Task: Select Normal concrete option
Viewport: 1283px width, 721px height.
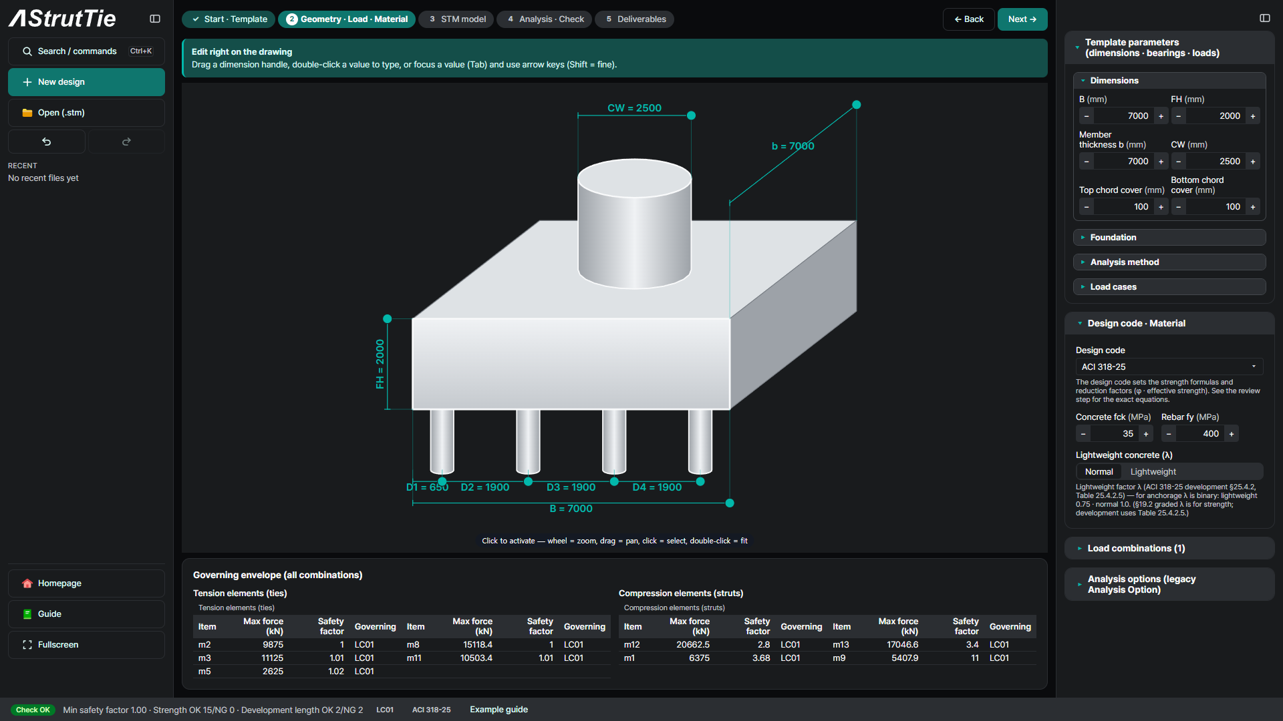Action: (1099, 472)
